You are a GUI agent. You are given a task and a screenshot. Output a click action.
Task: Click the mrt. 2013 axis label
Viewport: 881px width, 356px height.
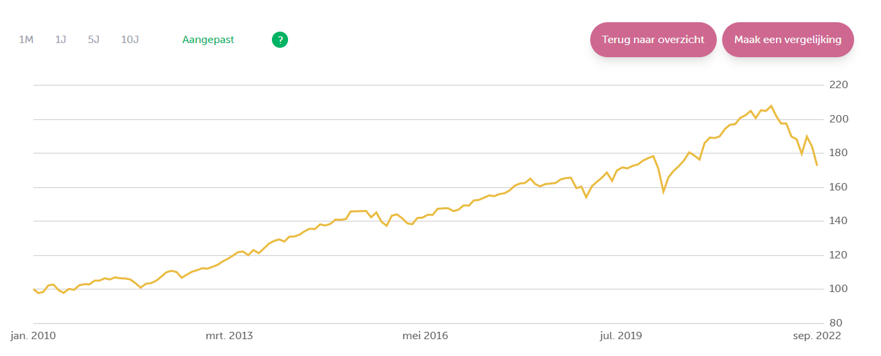pos(230,335)
